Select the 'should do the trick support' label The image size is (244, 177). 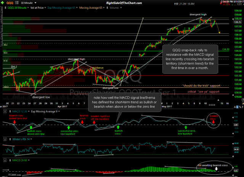201,85
